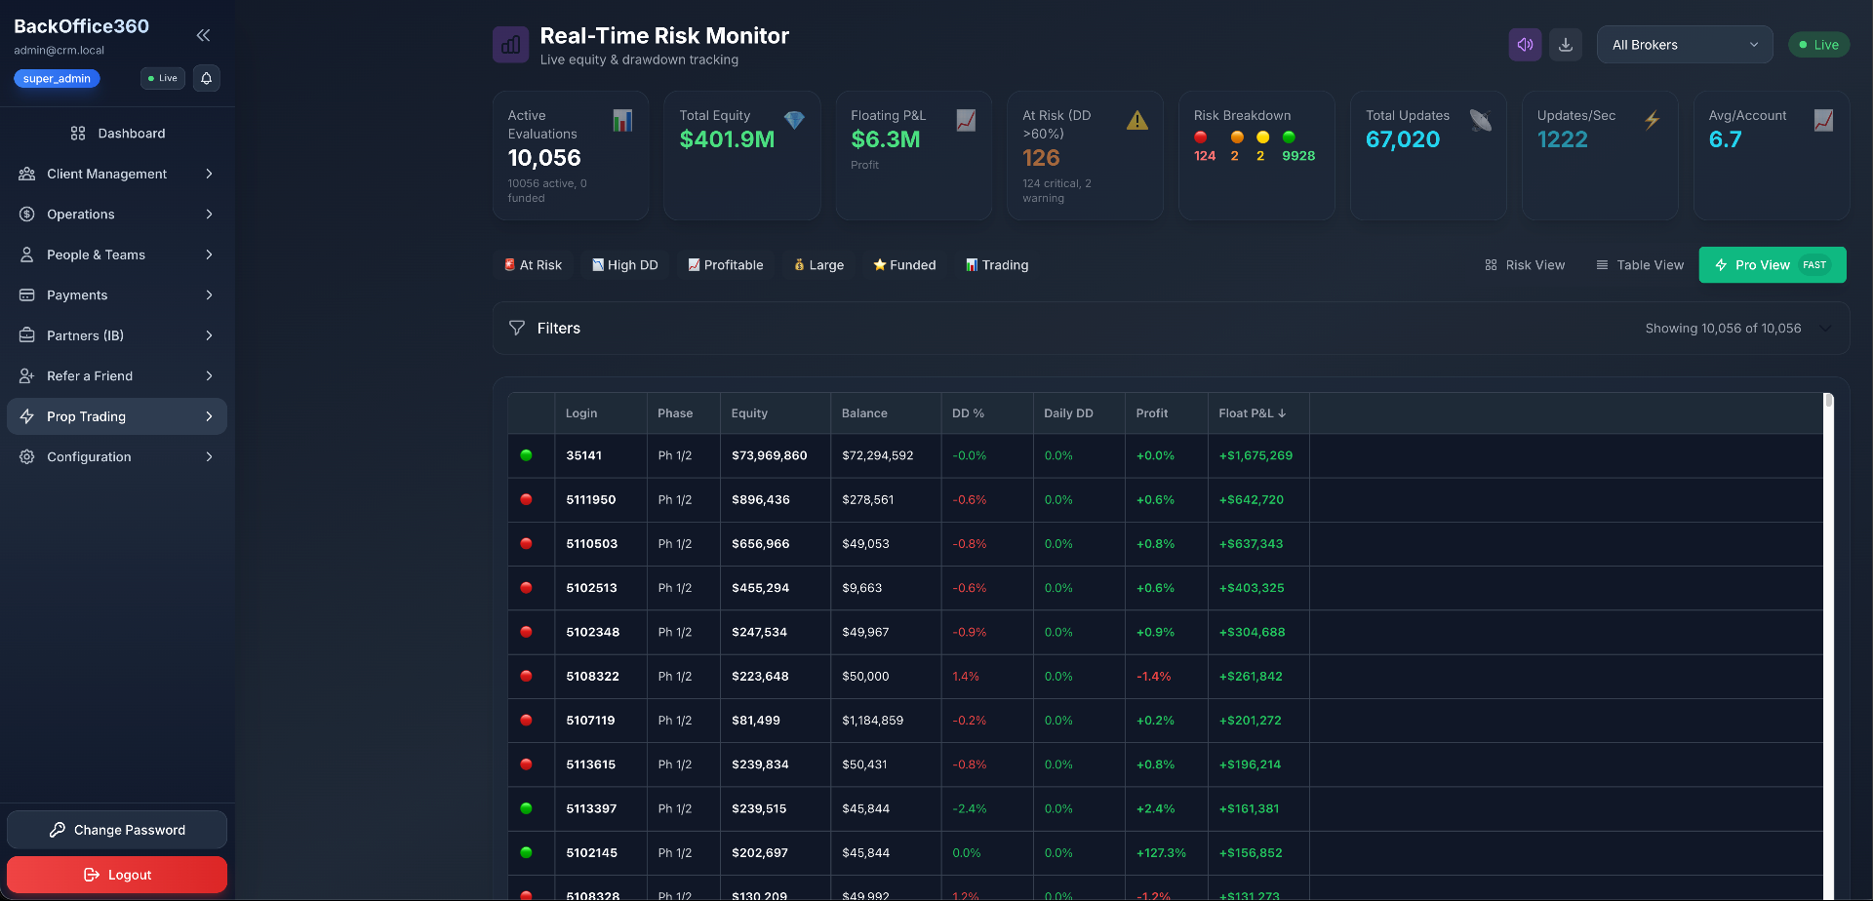1873x901 pixels.
Task: Switch to Risk View
Action: (x=1525, y=265)
